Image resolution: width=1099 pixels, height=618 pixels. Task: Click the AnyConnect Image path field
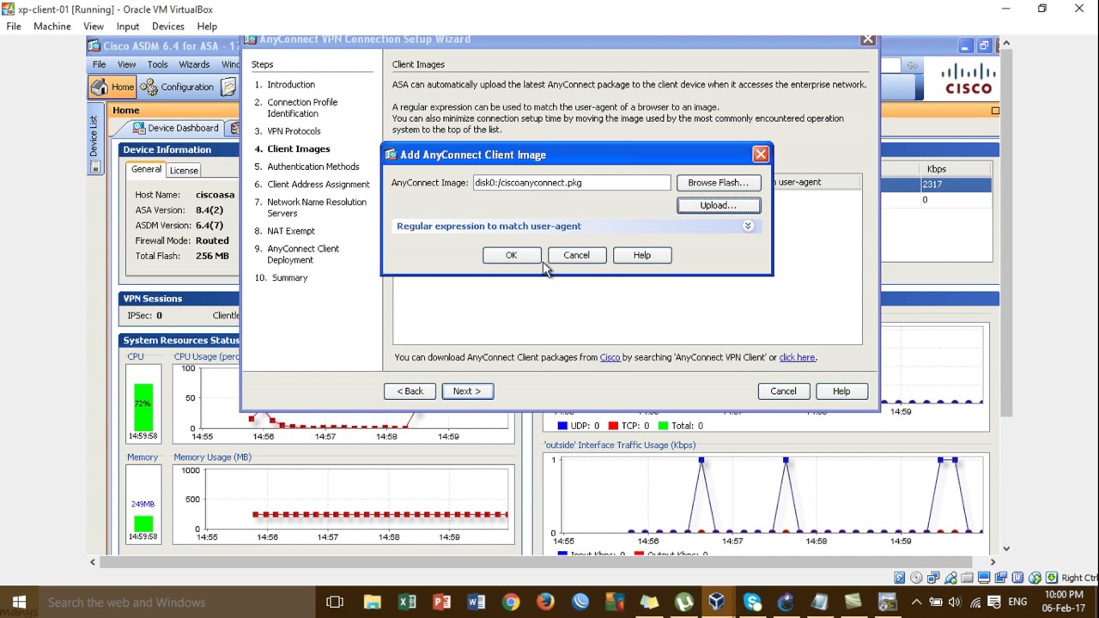point(572,183)
